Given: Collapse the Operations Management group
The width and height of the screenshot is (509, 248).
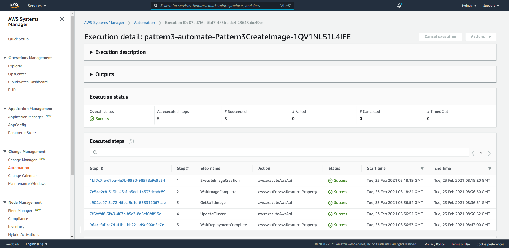Looking at the screenshot, I should (x=5, y=58).
